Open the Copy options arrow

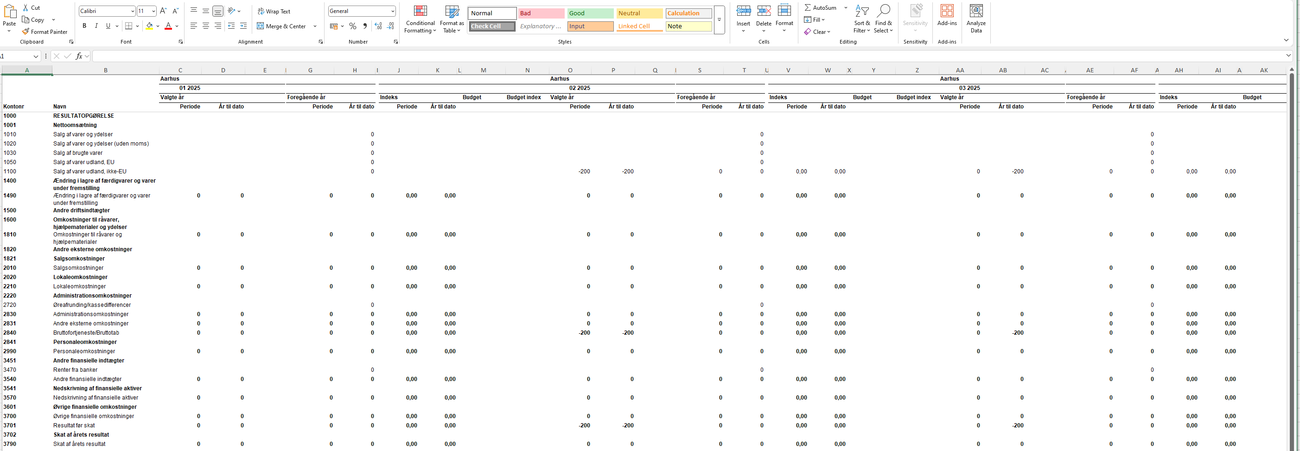tap(53, 19)
